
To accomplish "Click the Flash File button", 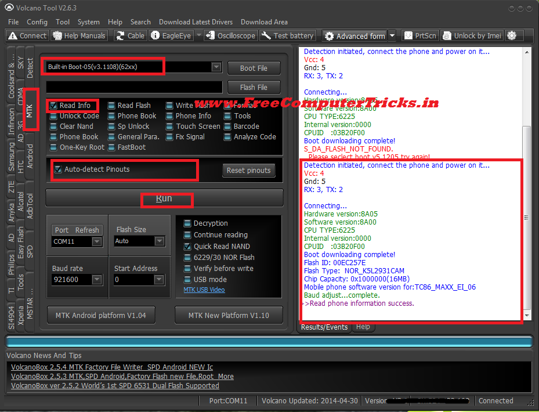I will coord(254,88).
